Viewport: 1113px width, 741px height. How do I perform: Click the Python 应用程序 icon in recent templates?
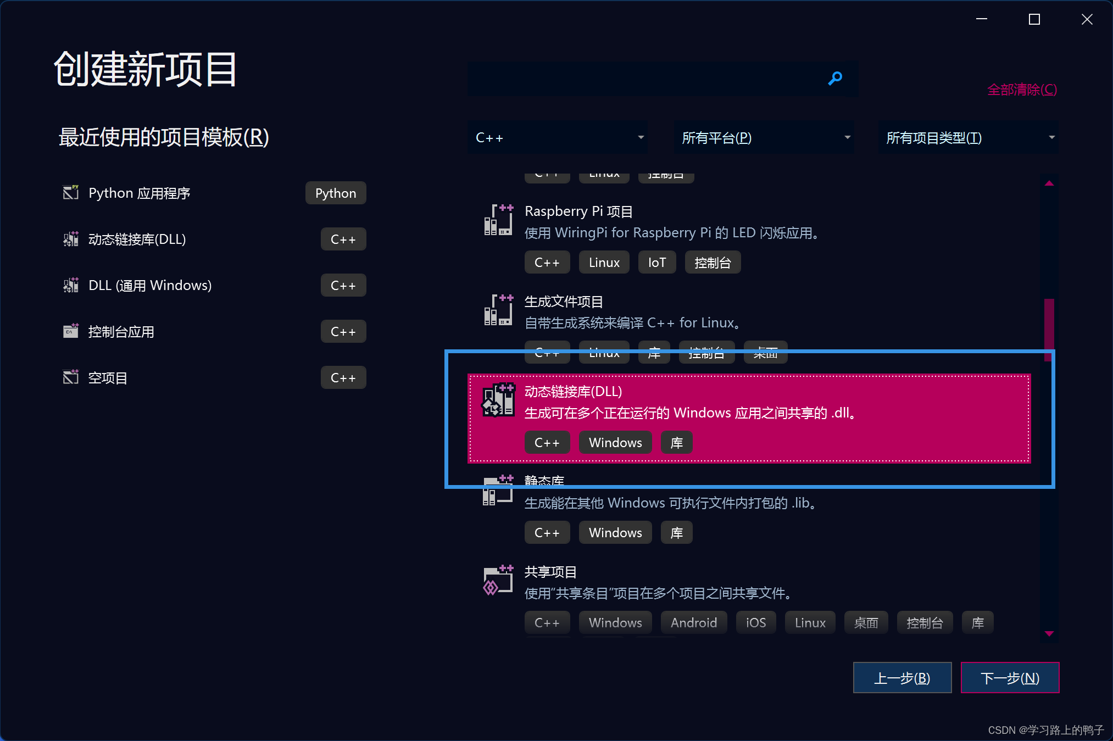pos(70,192)
